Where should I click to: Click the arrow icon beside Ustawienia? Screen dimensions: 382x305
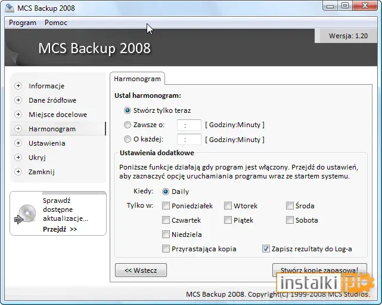(x=18, y=143)
